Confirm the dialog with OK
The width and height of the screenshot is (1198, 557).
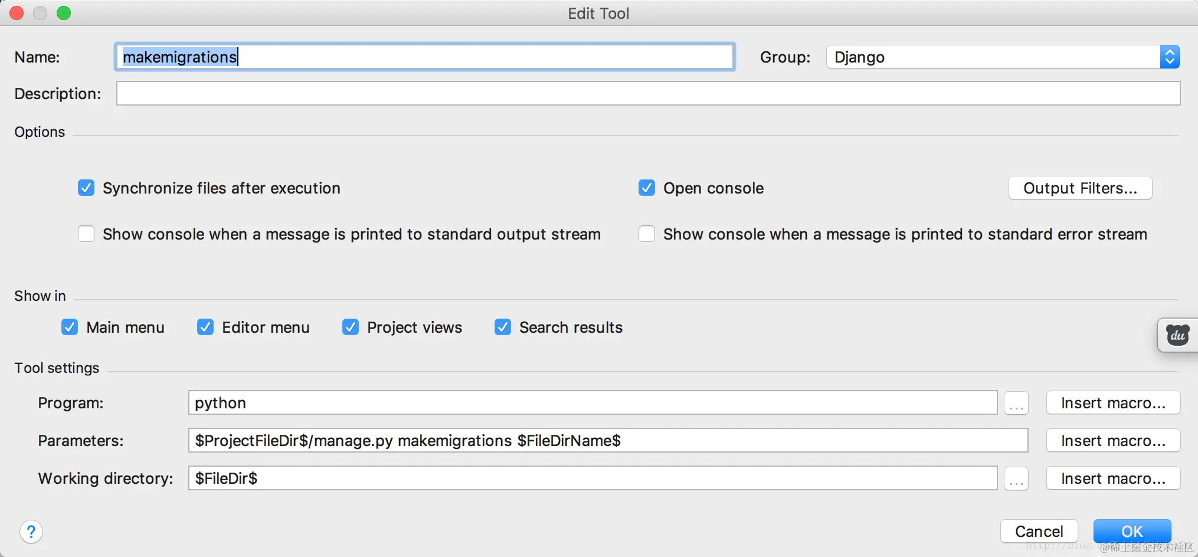(1132, 531)
